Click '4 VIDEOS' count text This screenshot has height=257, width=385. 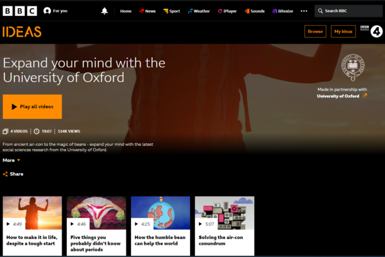[x=19, y=131]
